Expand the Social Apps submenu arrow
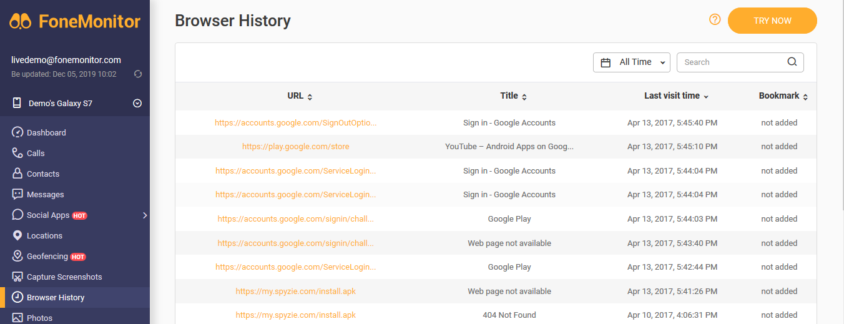844x324 pixels. [x=145, y=215]
